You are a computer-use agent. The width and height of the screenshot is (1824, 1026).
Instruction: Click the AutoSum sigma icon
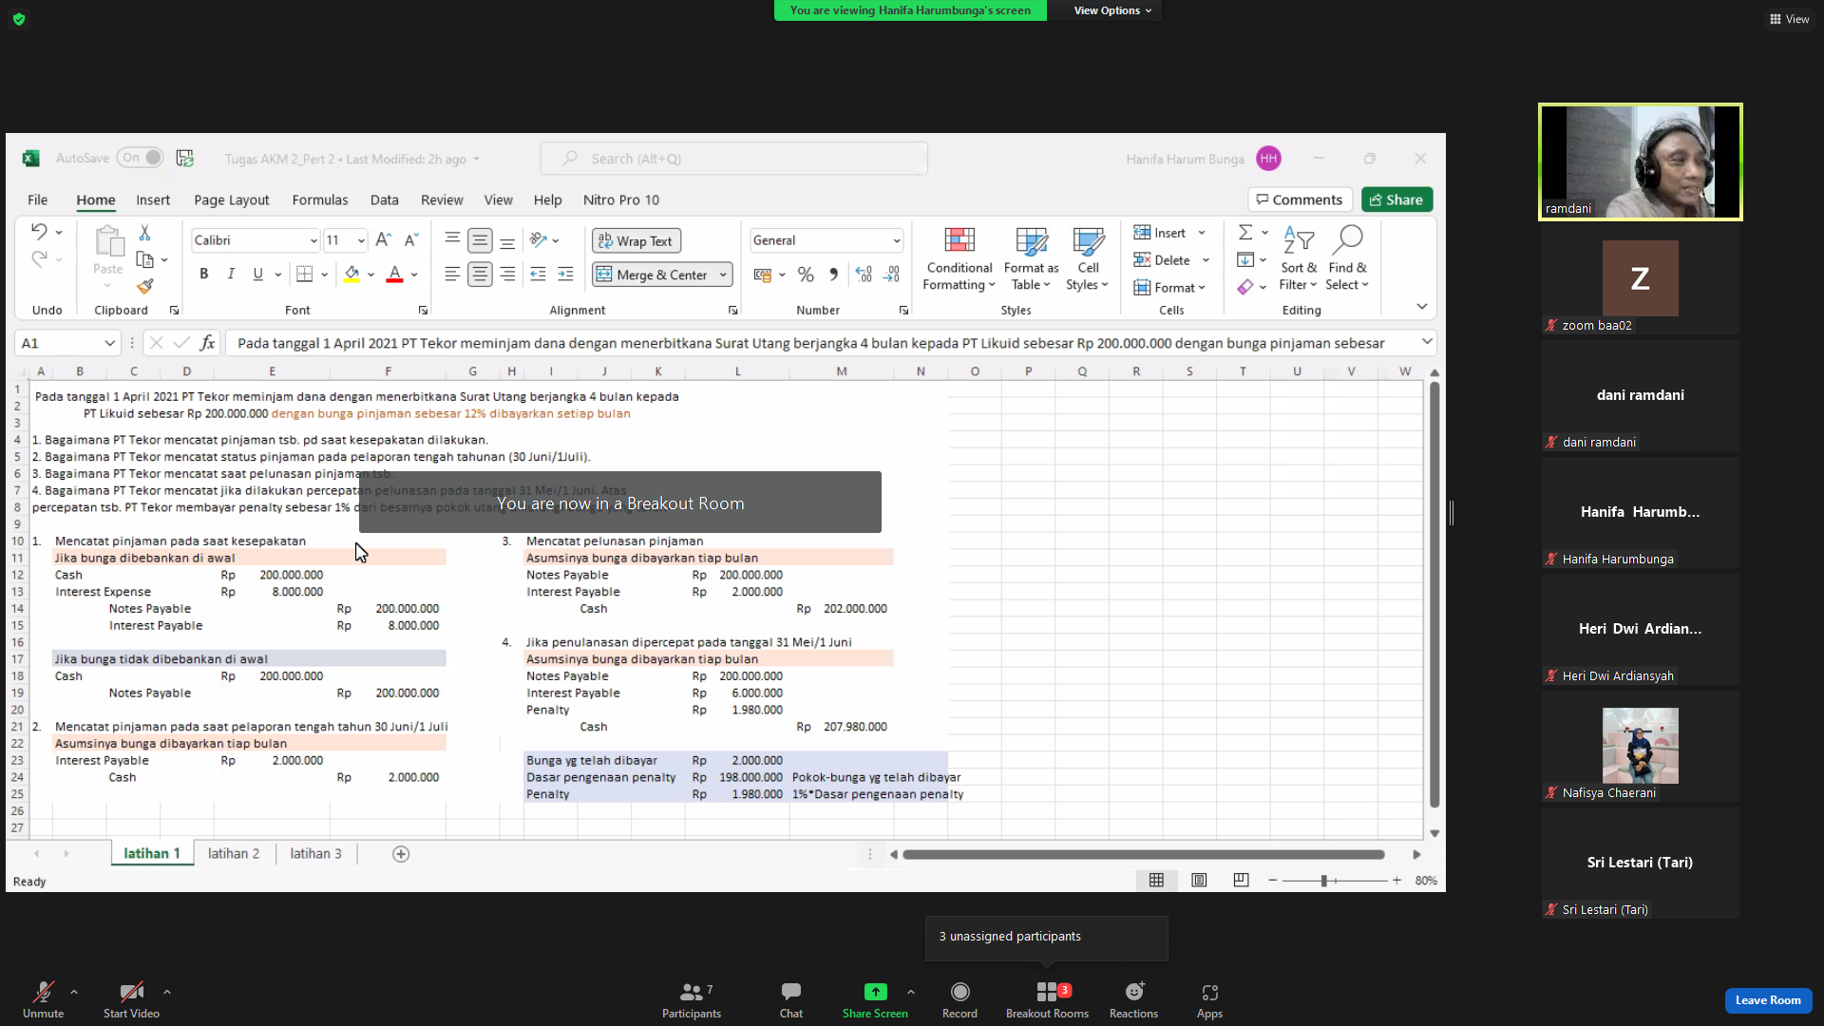pyautogui.click(x=1244, y=233)
